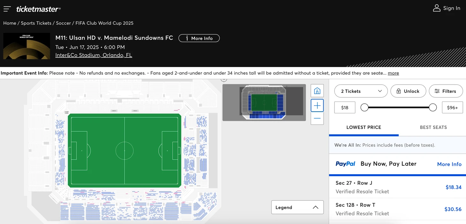
Task: Click the PayPal More Info link
Action: click(x=449, y=164)
